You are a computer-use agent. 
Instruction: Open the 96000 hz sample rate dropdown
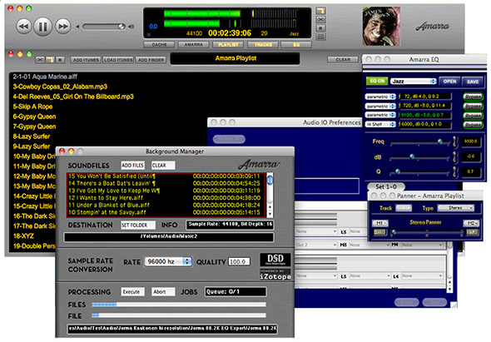coord(168,261)
